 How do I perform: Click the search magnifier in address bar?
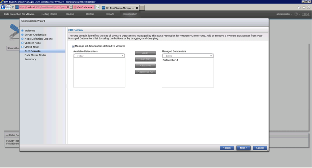(68, 7)
